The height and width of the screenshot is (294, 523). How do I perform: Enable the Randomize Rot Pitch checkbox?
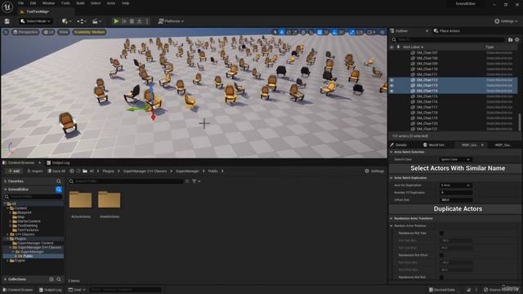pyautogui.click(x=441, y=256)
